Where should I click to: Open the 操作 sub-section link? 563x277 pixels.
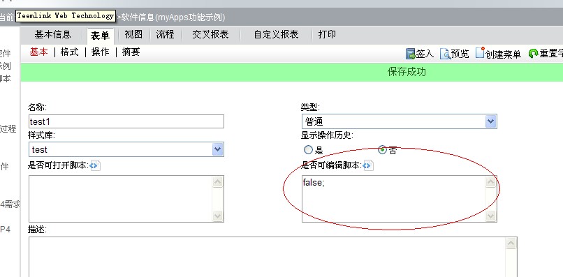click(100, 52)
